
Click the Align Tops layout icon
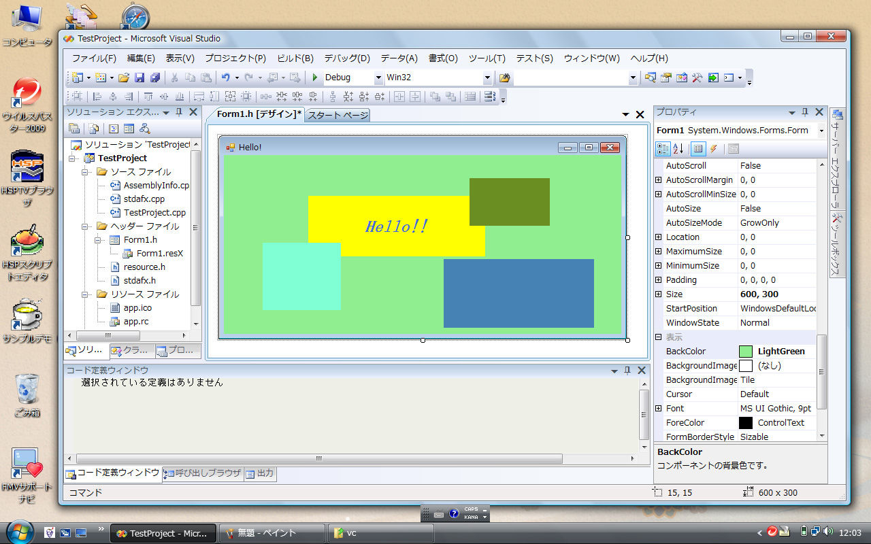click(148, 97)
